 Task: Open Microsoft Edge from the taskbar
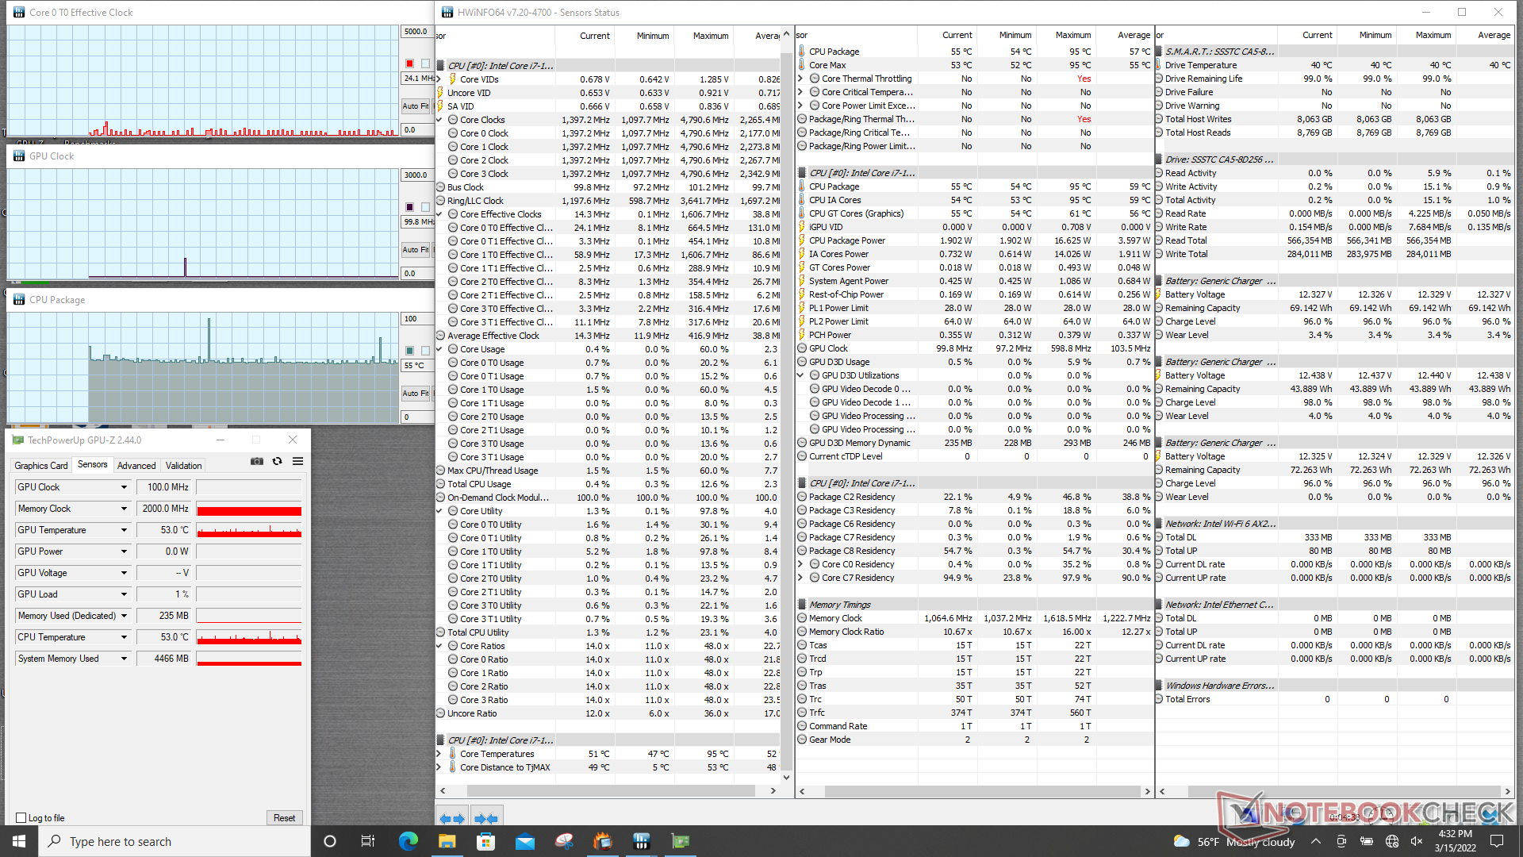(x=408, y=841)
